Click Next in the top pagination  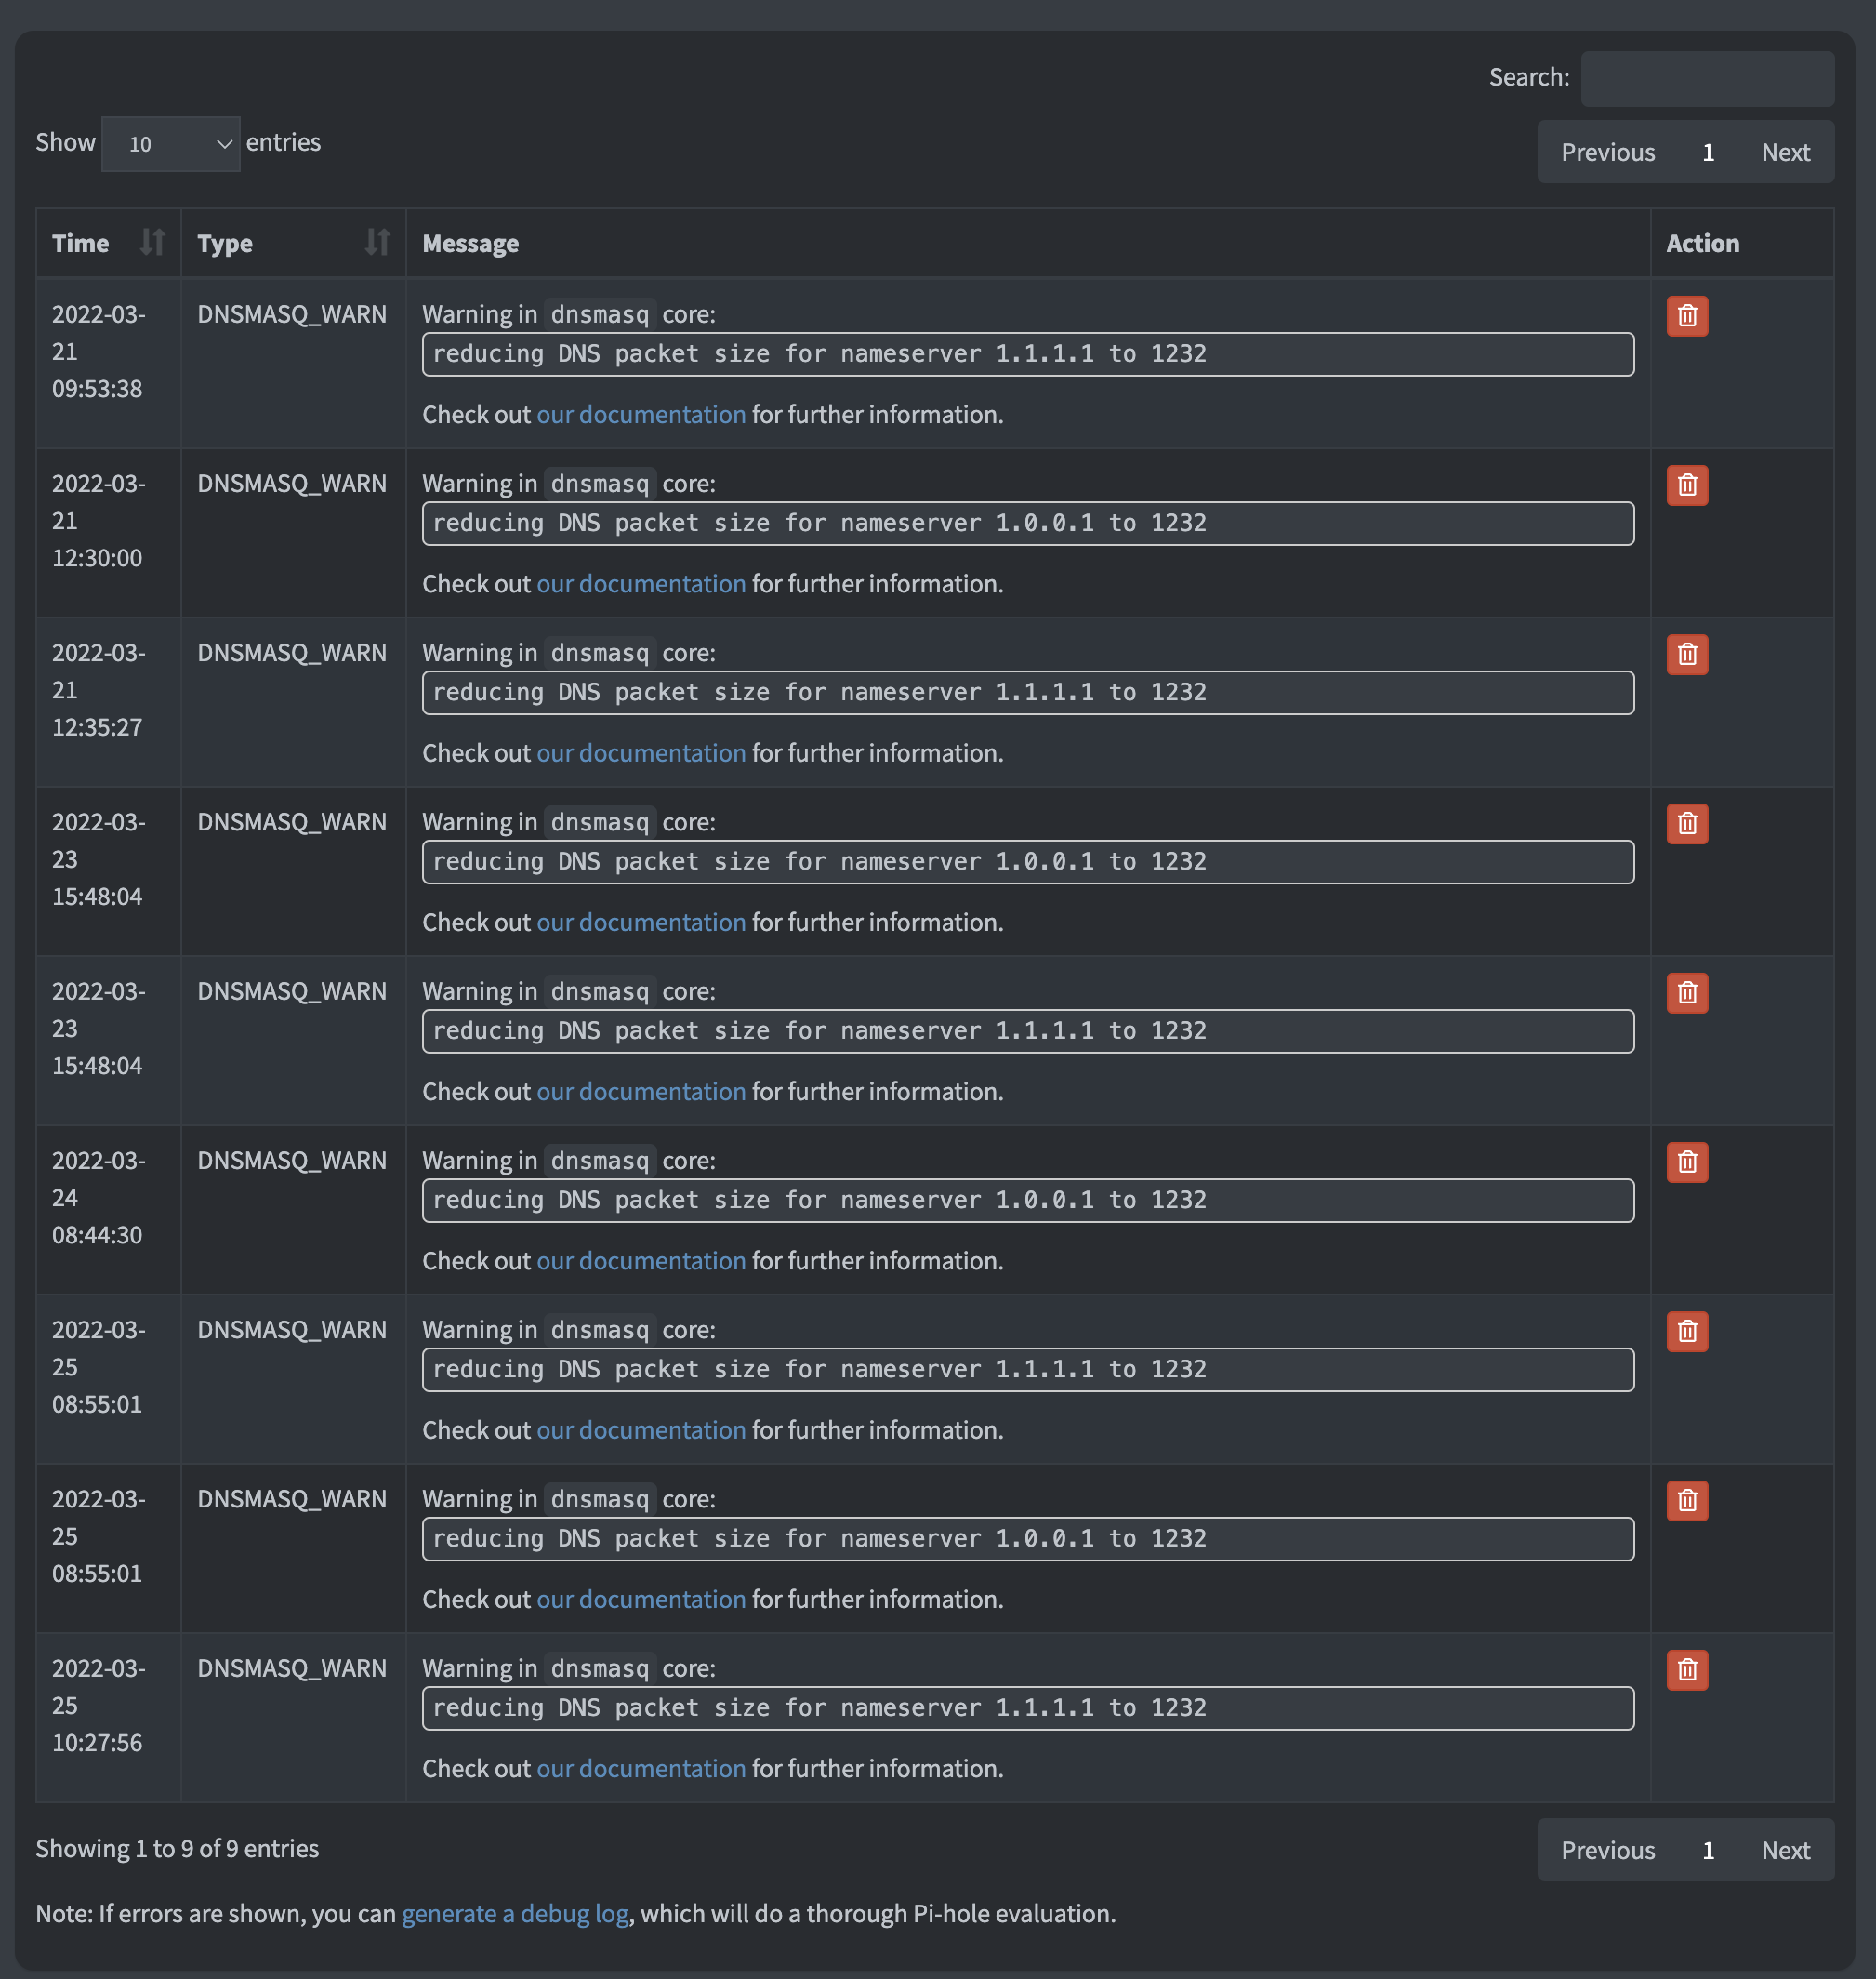click(1785, 151)
